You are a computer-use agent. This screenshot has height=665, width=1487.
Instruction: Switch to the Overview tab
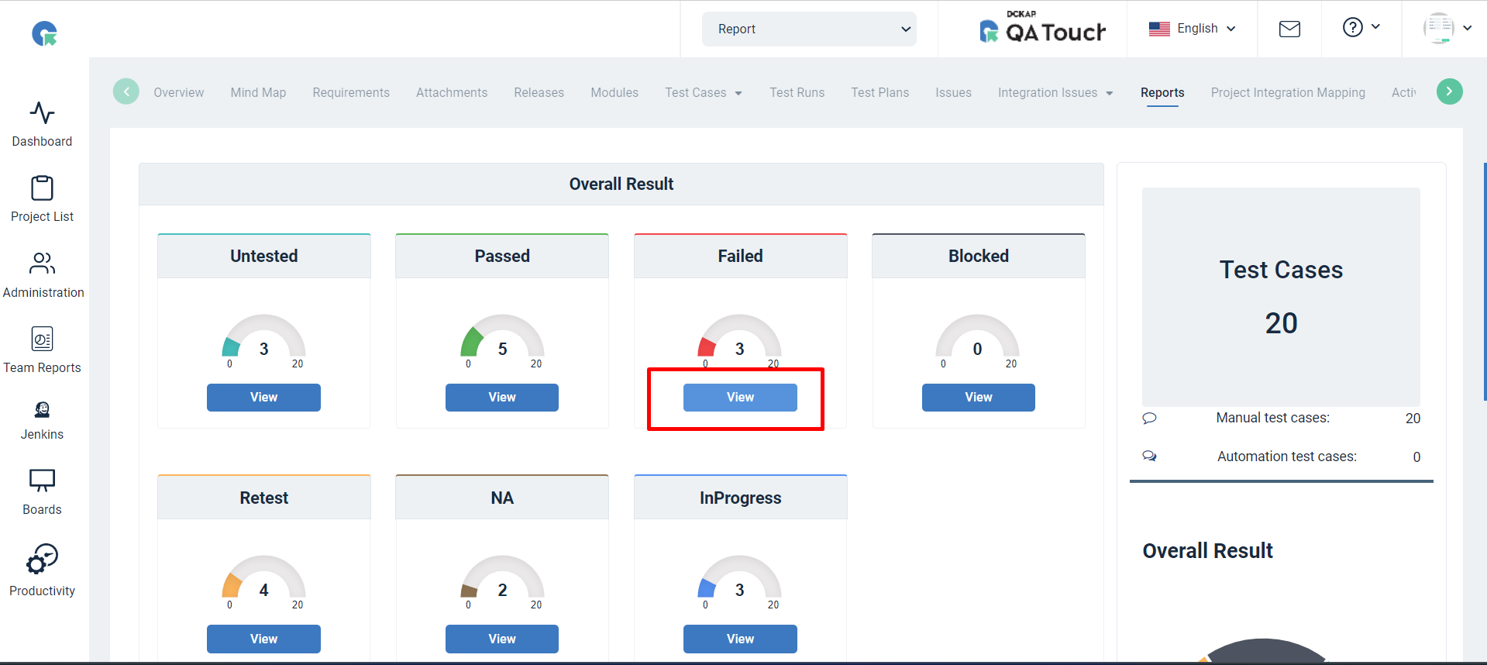click(178, 93)
